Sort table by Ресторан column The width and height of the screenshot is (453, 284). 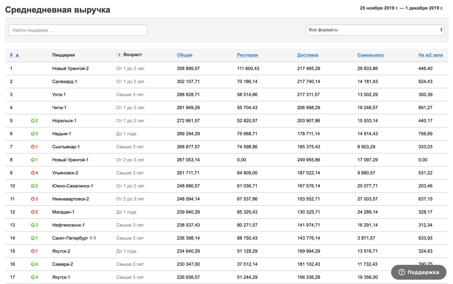click(x=247, y=55)
